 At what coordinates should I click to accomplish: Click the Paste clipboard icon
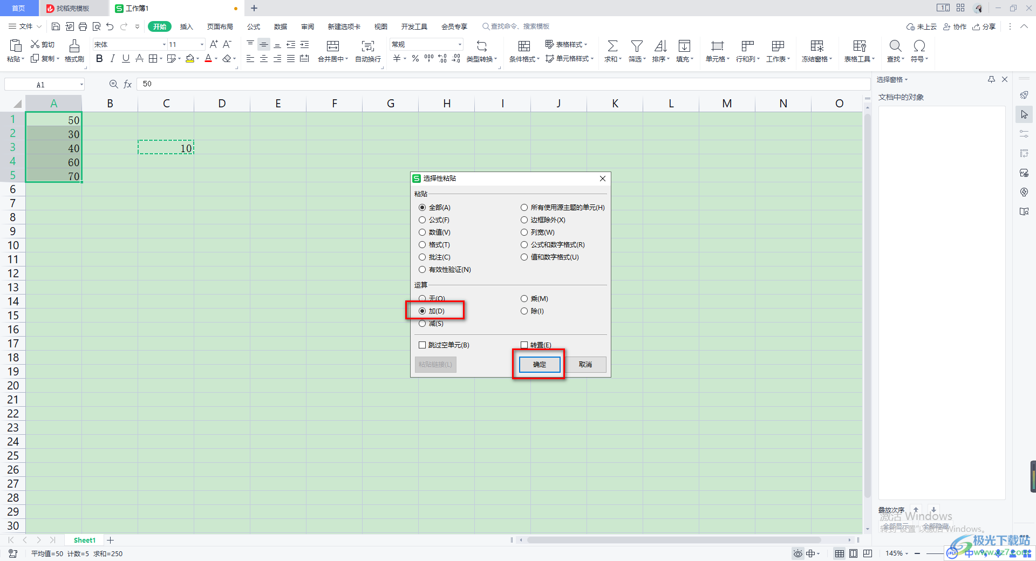point(15,46)
